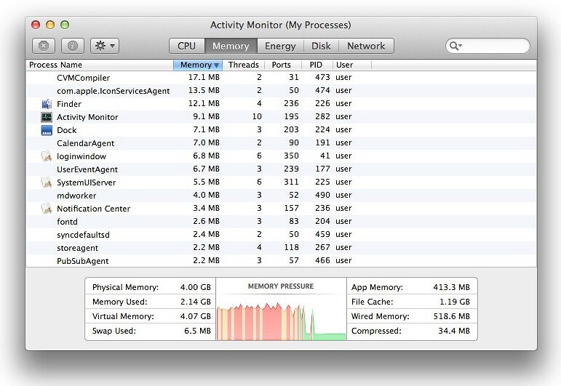561x386 pixels.
Task: Open the Energy tab
Action: [x=280, y=46]
